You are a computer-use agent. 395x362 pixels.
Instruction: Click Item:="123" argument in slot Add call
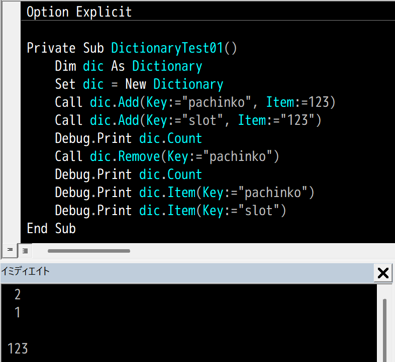coord(279,120)
